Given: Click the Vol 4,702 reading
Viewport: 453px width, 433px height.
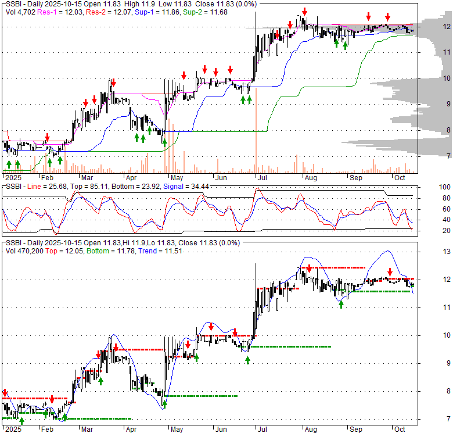Looking at the screenshot, I should pyautogui.click(x=20, y=12).
